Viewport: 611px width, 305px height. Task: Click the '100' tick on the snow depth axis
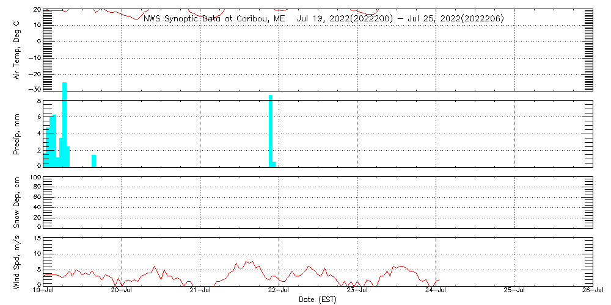[x=34, y=178]
